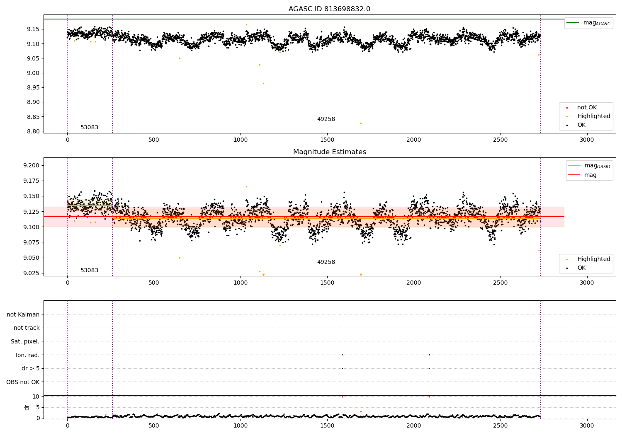Click the 'not Kalman' y-axis label

(23, 315)
